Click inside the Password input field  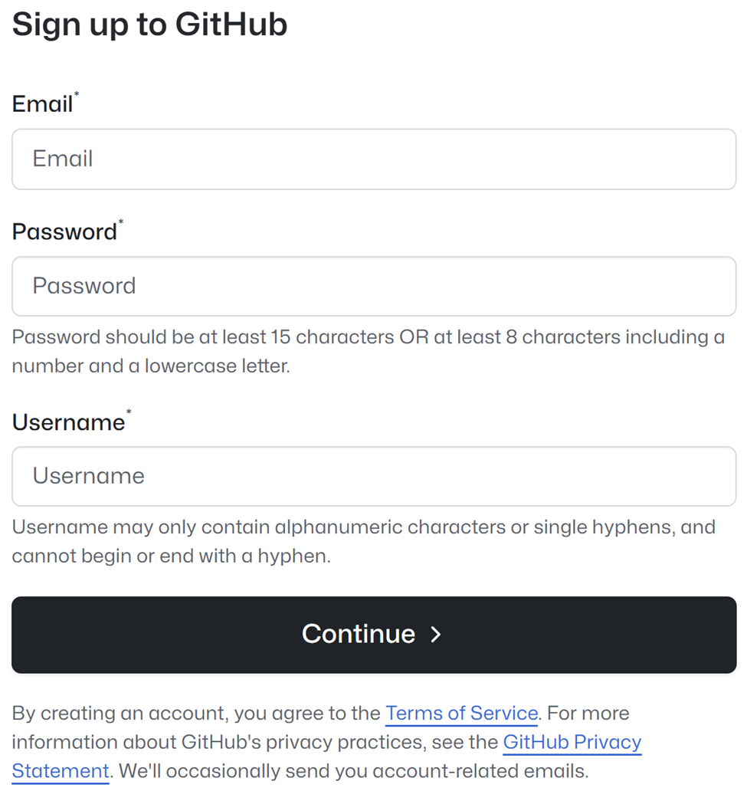(373, 286)
